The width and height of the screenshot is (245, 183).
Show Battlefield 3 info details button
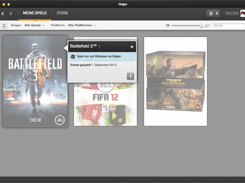click(130, 76)
